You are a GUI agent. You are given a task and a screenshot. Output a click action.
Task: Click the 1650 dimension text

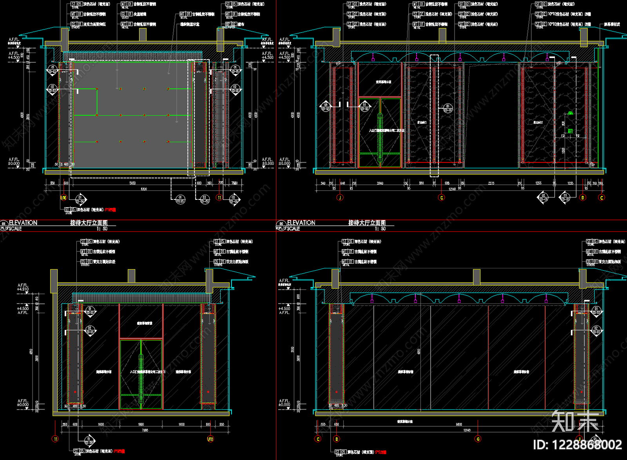click(x=181, y=424)
